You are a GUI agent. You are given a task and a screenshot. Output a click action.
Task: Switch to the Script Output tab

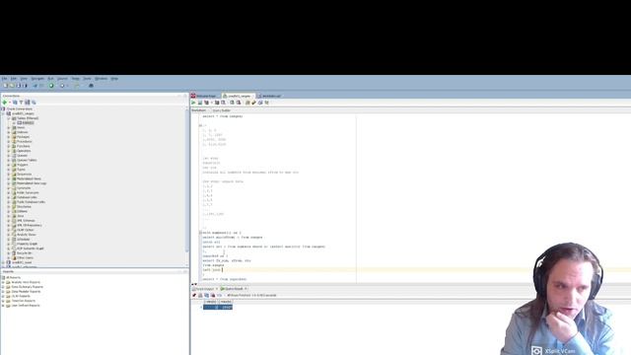204,289
